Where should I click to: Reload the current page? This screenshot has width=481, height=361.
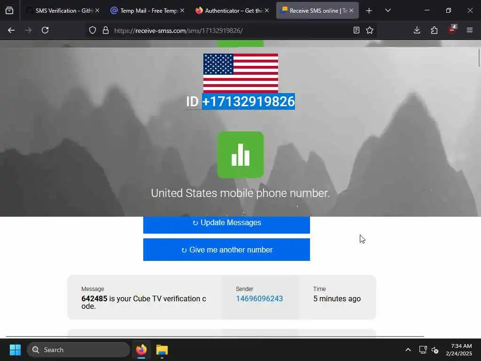pyautogui.click(x=45, y=30)
